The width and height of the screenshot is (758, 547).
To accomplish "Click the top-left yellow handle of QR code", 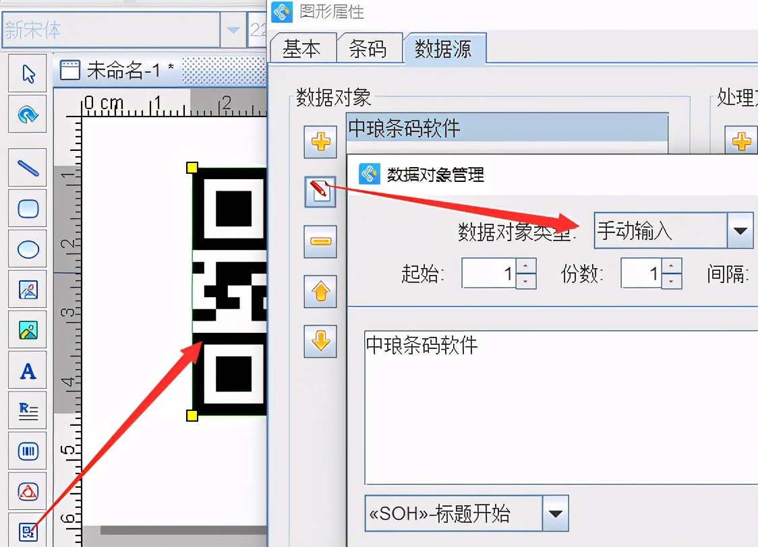I will coord(192,168).
